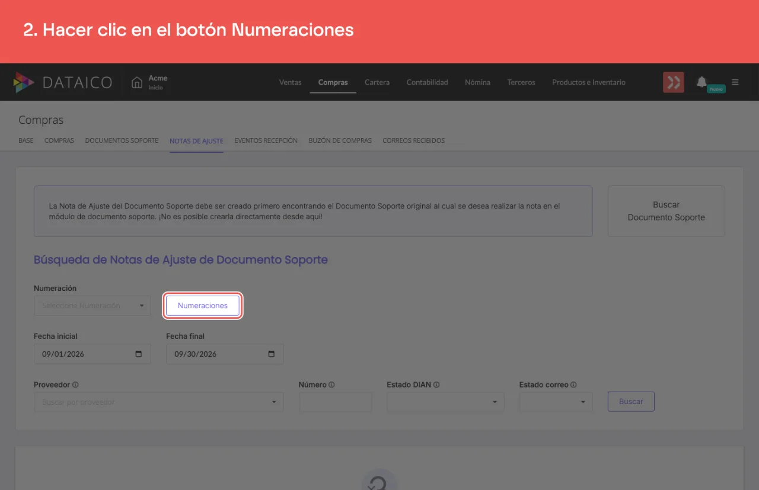Open the Estado correo dropdown
The width and height of the screenshot is (759, 490).
(x=556, y=402)
